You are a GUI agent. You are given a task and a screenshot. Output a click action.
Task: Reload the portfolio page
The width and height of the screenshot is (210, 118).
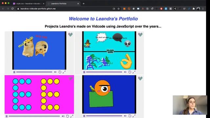click(x=12, y=9)
